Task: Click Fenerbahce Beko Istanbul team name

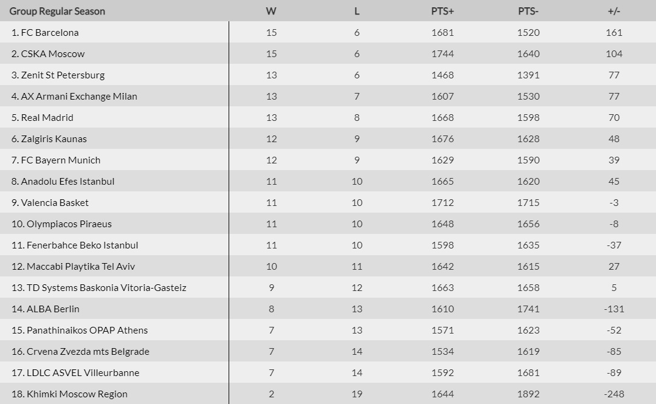Action: point(82,245)
